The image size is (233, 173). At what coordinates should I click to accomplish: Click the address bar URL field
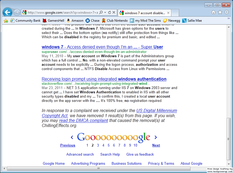(63, 13)
